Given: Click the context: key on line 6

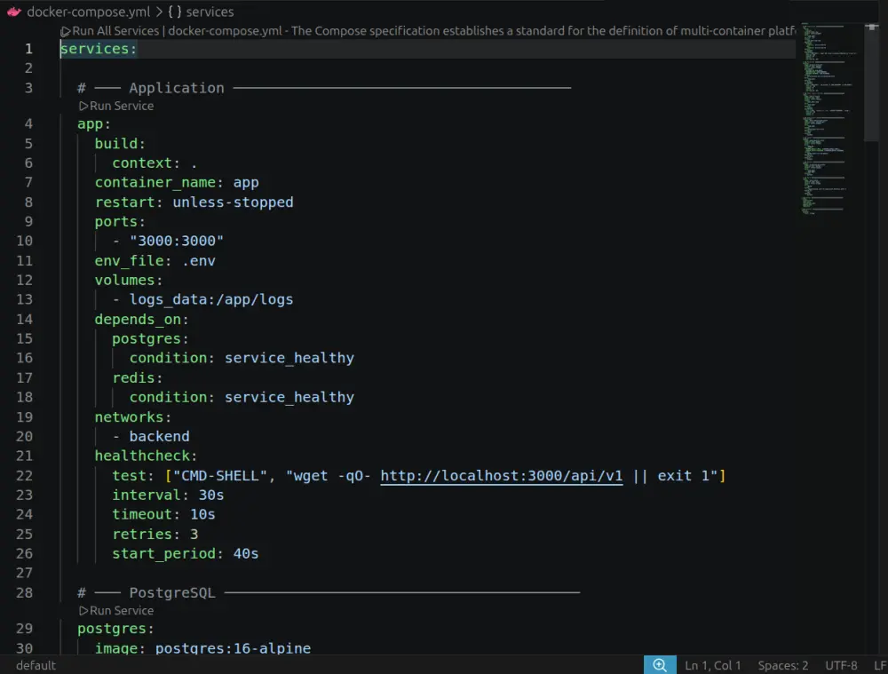Looking at the screenshot, I should point(147,163).
